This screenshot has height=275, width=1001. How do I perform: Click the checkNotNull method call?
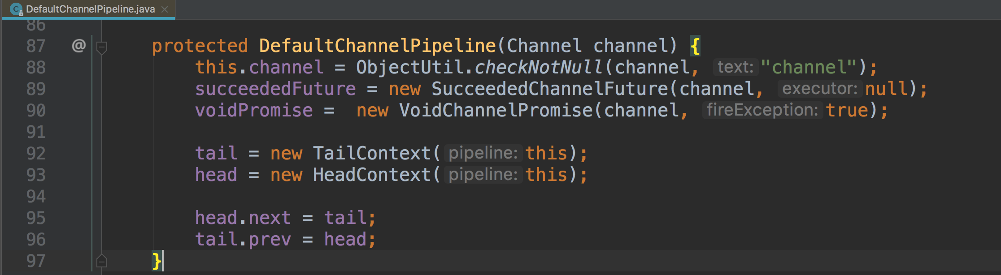pyautogui.click(x=538, y=67)
